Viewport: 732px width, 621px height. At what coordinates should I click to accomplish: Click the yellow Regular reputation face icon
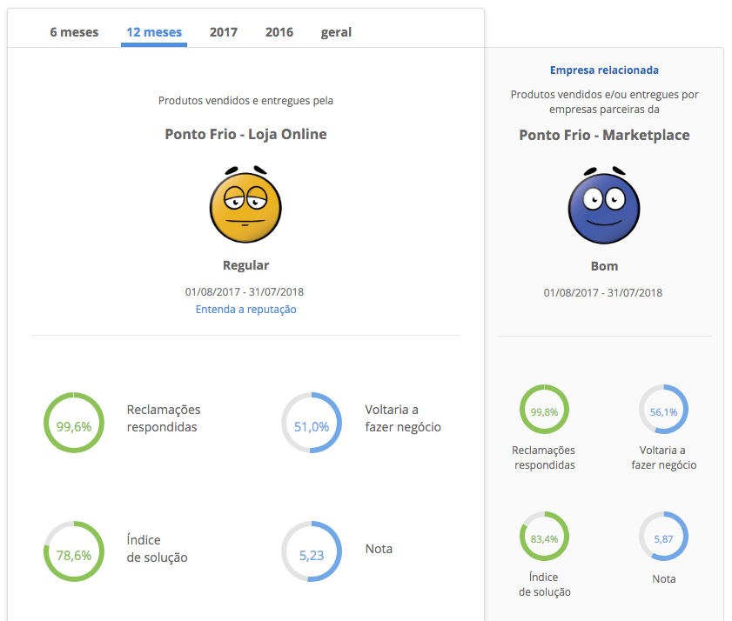pos(245,206)
